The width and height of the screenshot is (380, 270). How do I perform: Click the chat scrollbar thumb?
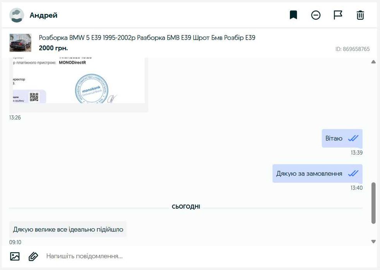[x=373, y=203]
